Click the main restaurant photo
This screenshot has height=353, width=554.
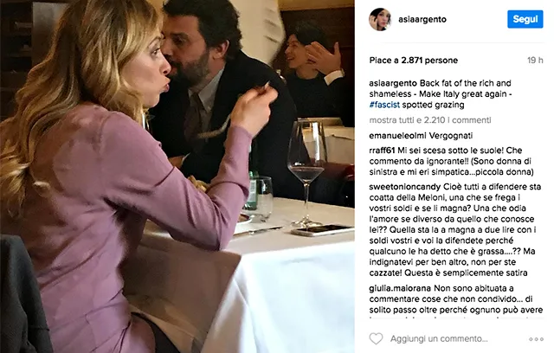(x=177, y=176)
